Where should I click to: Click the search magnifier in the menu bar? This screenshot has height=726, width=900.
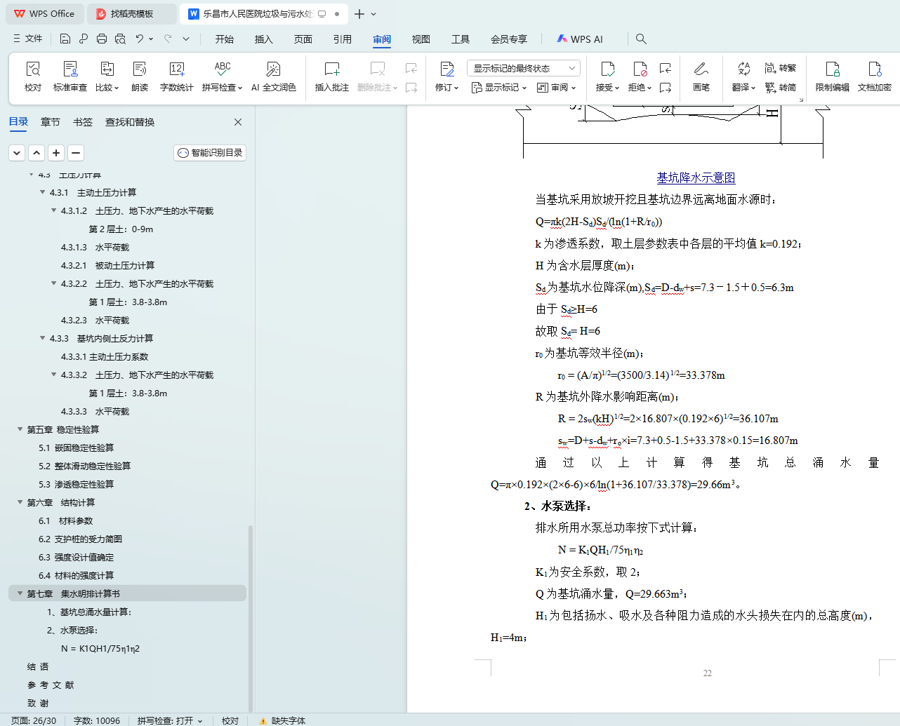click(x=641, y=39)
